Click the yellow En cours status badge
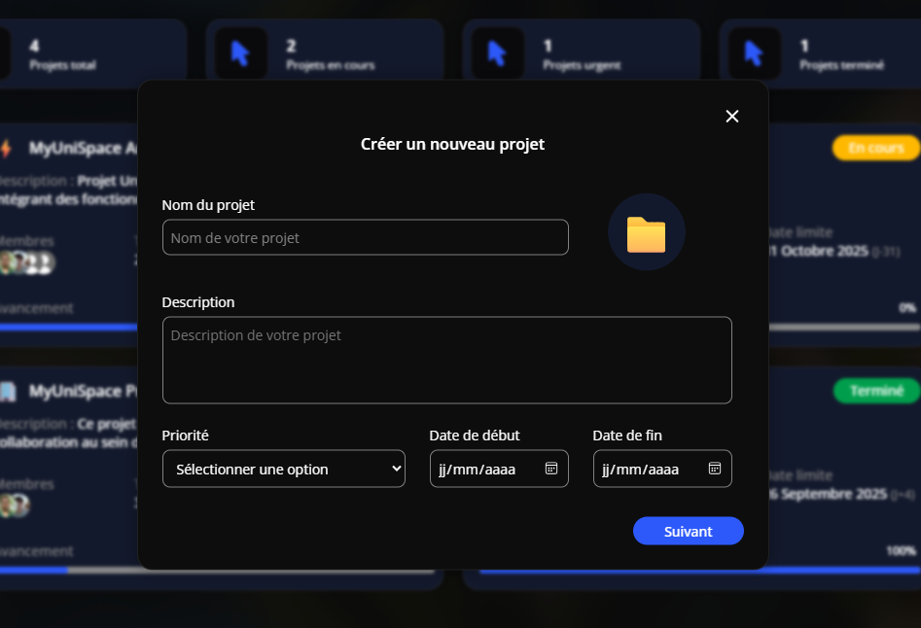Image resolution: width=921 pixels, height=628 pixels. tap(875, 148)
